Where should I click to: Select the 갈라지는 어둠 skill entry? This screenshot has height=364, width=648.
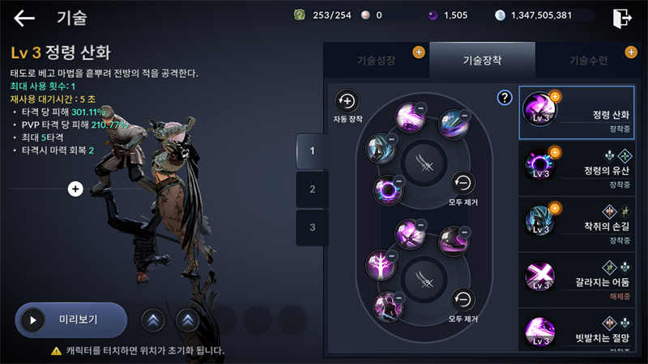[577, 280]
